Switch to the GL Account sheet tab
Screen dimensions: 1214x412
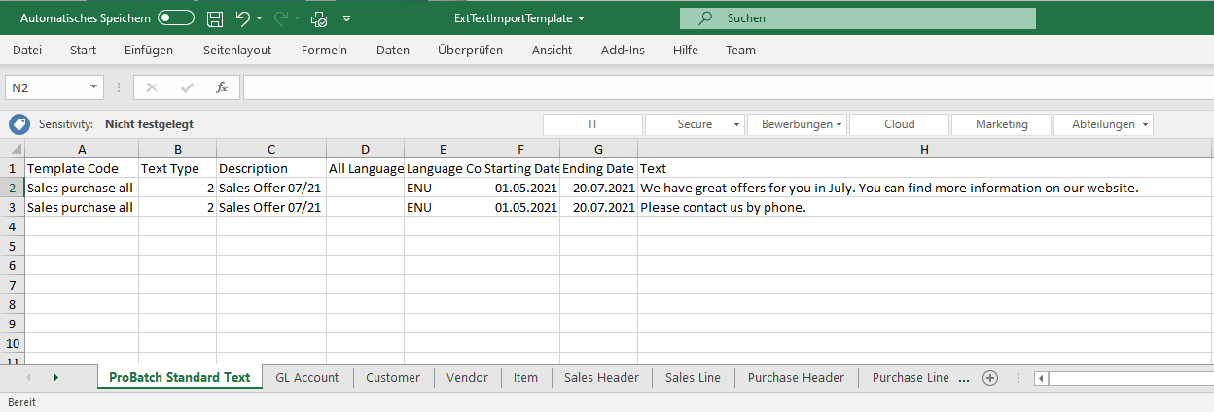[307, 377]
